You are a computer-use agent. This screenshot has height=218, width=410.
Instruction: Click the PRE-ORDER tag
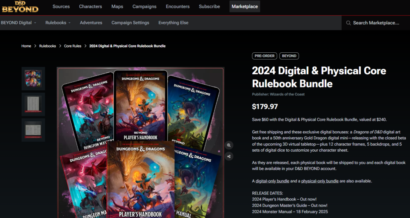click(x=265, y=56)
